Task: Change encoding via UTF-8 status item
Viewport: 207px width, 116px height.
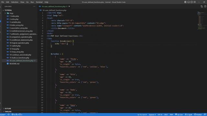Action: 160,115
